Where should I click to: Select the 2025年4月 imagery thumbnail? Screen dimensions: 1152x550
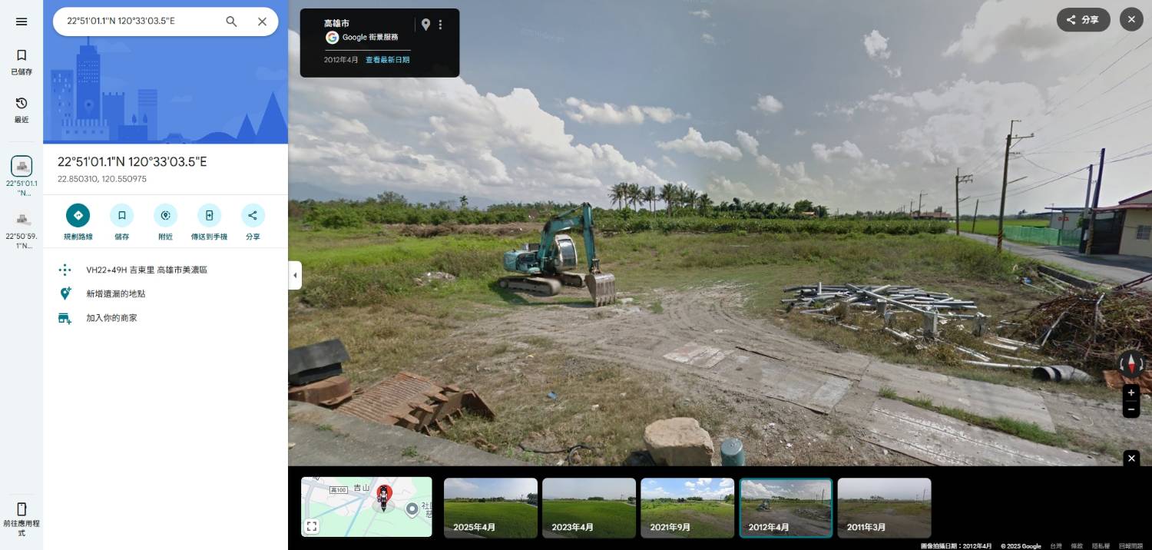(491, 508)
